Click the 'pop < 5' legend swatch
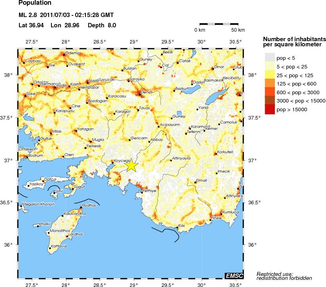The height and width of the screenshot is (287, 326). [269, 58]
